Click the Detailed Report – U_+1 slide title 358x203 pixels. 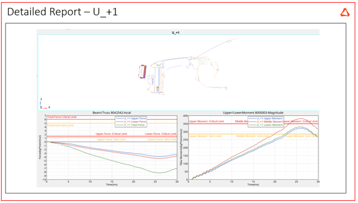[62, 12]
